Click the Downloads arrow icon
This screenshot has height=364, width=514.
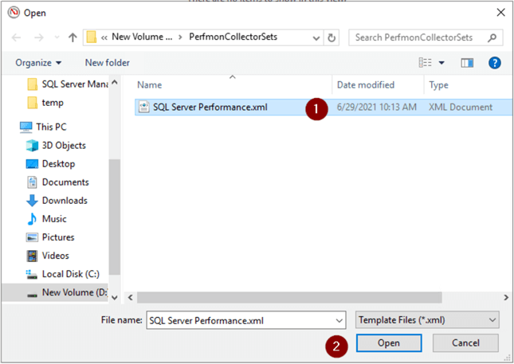(x=32, y=201)
